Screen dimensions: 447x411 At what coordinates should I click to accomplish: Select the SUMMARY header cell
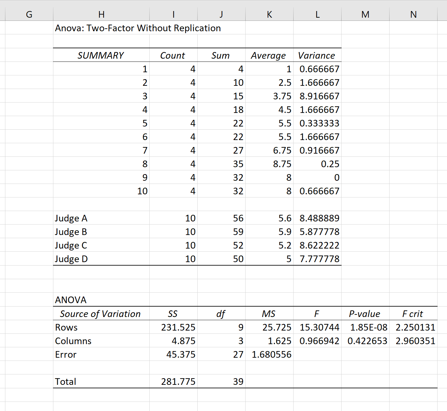point(101,55)
